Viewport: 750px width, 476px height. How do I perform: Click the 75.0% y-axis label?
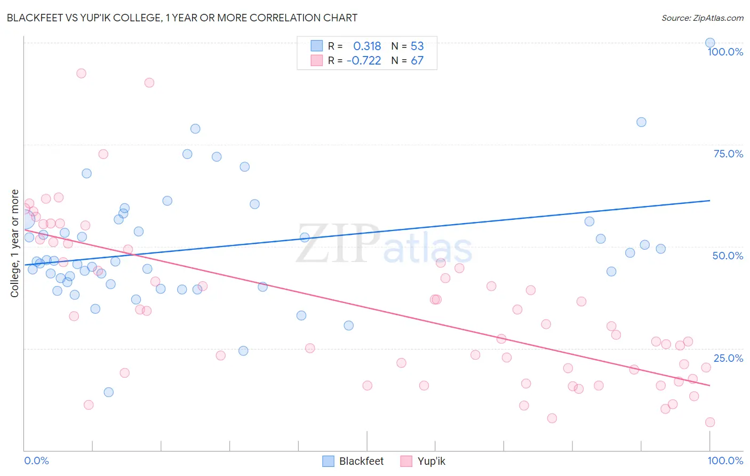click(728, 154)
